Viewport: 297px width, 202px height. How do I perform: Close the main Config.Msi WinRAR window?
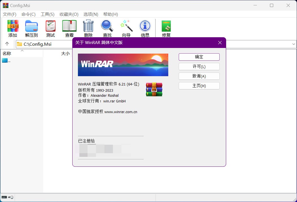click(288, 5)
